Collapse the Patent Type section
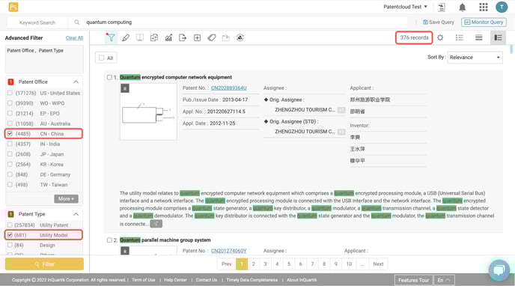515x286 pixels. click(76, 214)
